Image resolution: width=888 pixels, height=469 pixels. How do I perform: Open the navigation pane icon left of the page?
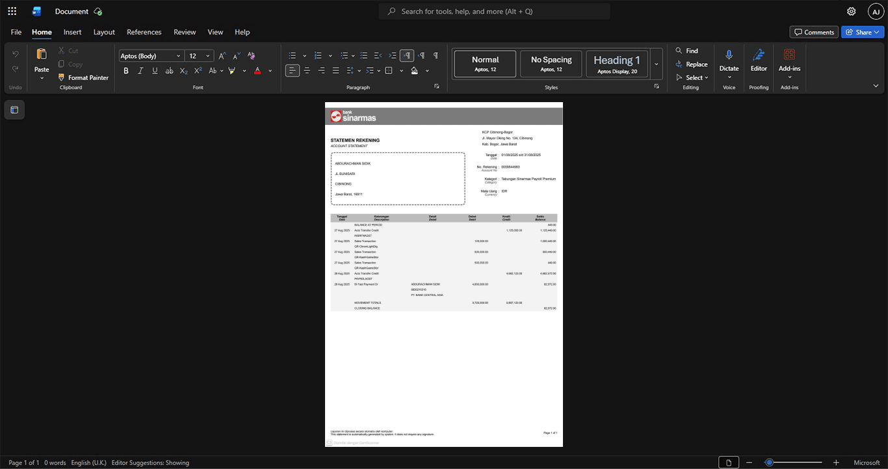[x=14, y=110]
